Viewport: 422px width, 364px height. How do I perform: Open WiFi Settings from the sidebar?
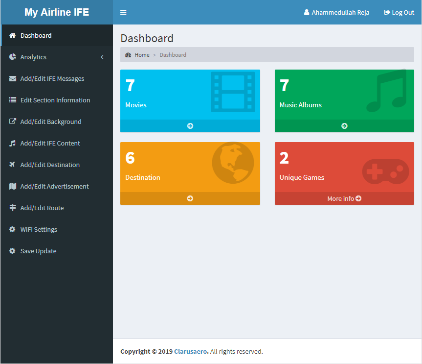39,230
